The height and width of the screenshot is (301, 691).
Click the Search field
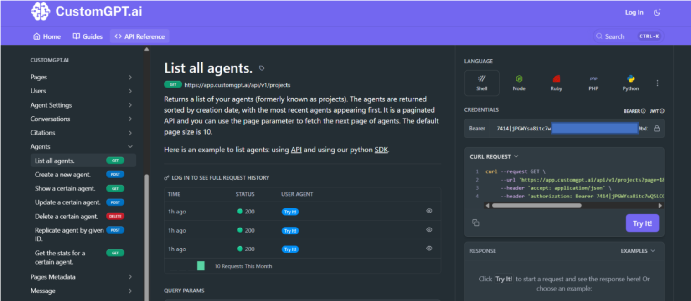click(628, 36)
